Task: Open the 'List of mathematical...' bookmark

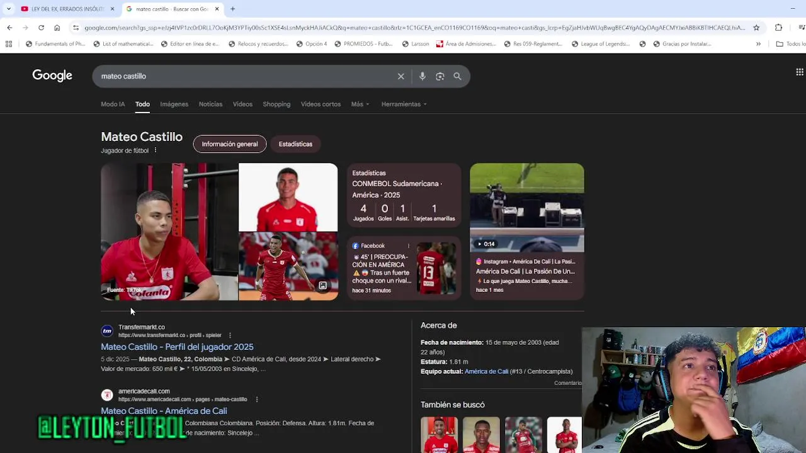Action: coord(123,44)
